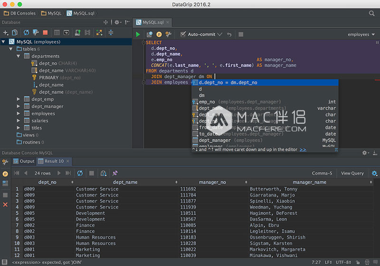The image size is (380, 266).
Task: Expand the dept_manager table node
Action: [19, 106]
